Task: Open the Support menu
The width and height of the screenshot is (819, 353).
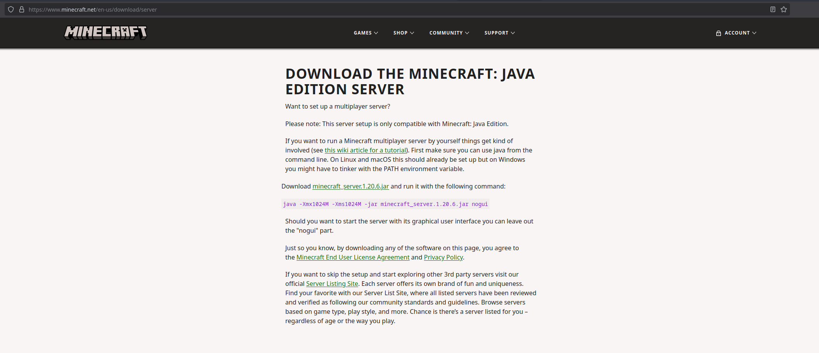Action: 500,33
